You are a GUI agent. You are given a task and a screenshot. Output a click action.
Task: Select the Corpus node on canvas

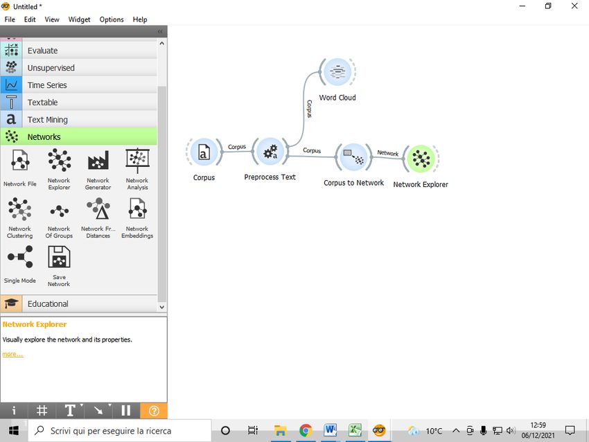pyautogui.click(x=204, y=152)
